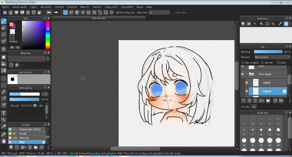
Task: Switch to the Hoa tiêu tab
Action: point(245,107)
